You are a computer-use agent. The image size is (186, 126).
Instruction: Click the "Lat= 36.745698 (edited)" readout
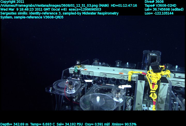click(164, 9)
